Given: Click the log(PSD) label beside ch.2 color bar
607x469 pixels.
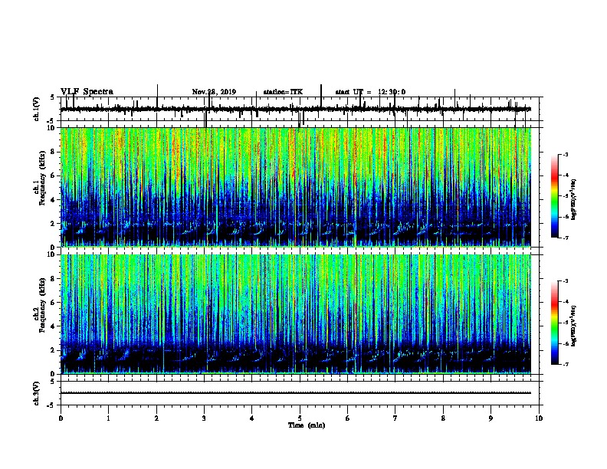Looking at the screenshot, I should click(573, 326).
